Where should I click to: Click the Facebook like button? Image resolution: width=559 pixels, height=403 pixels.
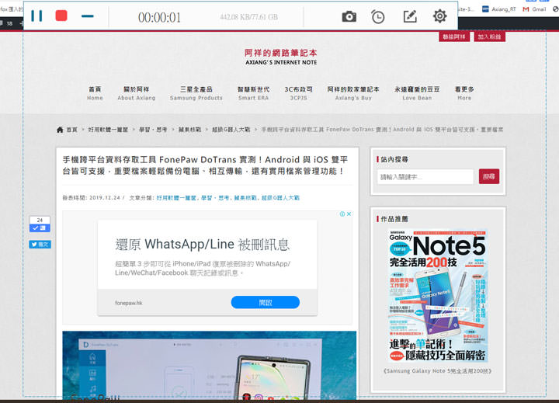coord(40,228)
